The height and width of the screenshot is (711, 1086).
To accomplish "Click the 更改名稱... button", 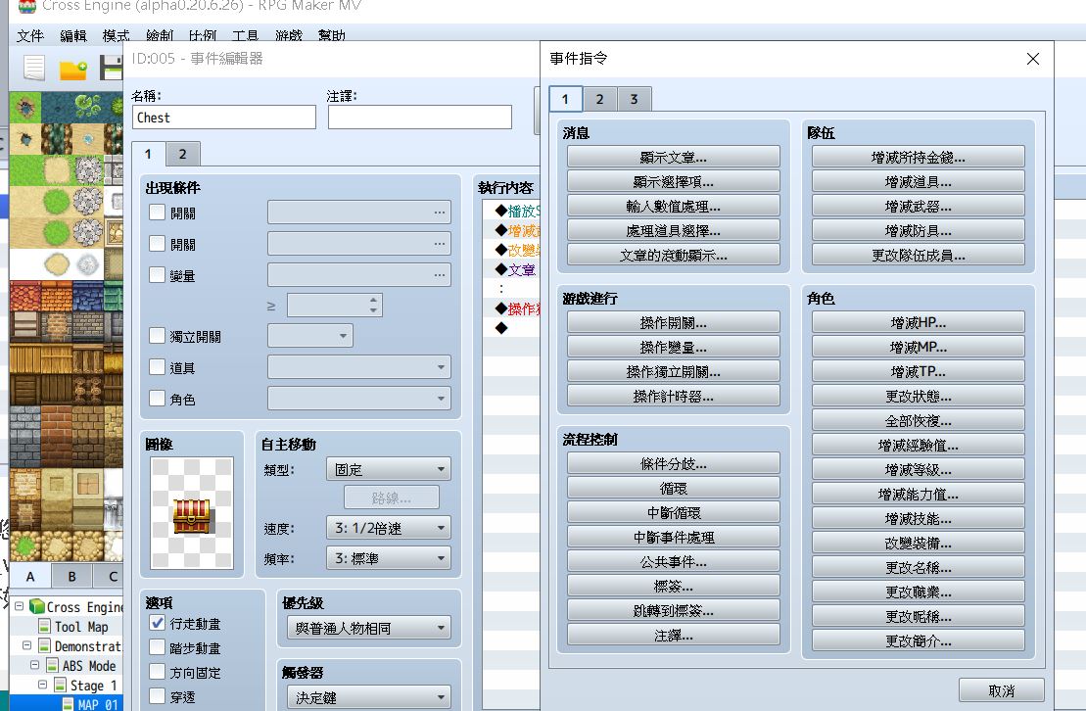I will 918,568.
